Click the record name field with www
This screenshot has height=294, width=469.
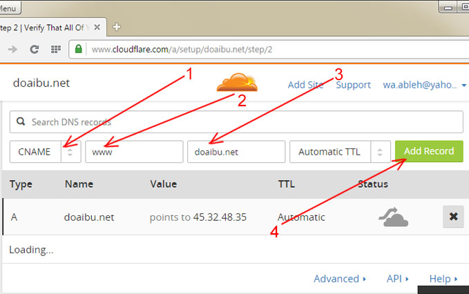coord(134,152)
